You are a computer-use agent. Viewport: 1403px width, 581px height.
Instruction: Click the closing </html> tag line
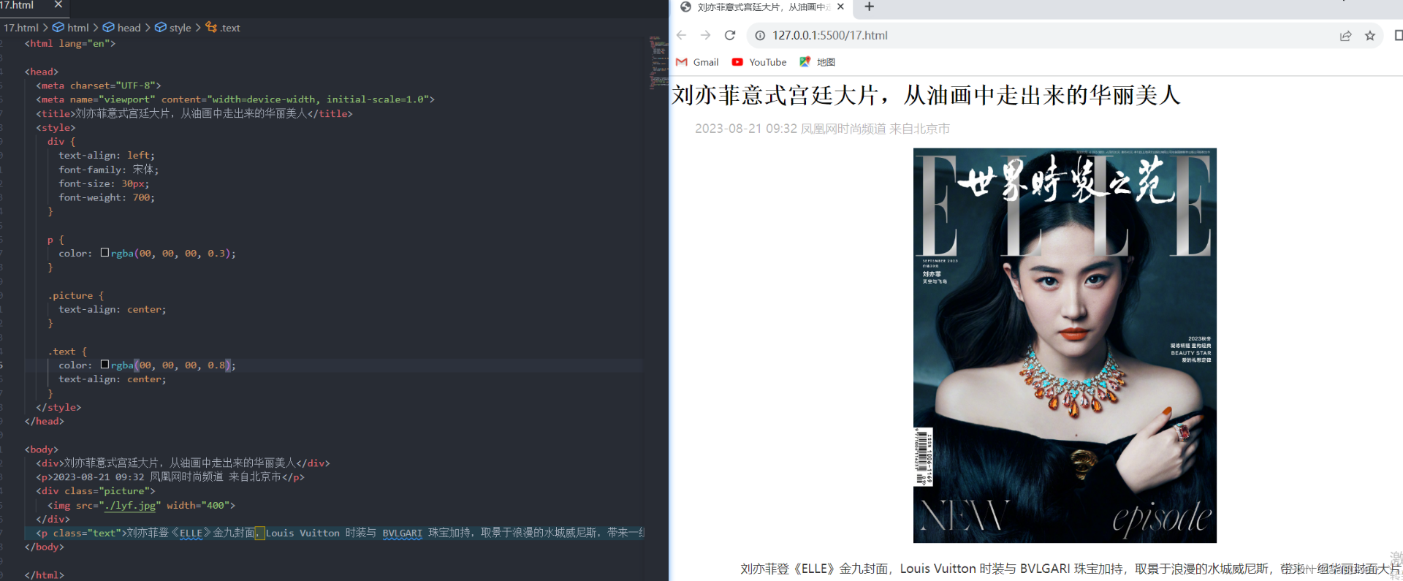tap(45, 575)
